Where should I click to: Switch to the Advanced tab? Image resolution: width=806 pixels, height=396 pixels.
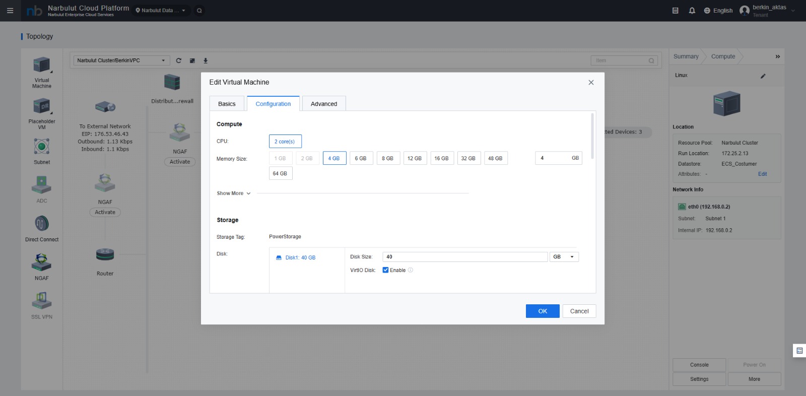pyautogui.click(x=324, y=104)
